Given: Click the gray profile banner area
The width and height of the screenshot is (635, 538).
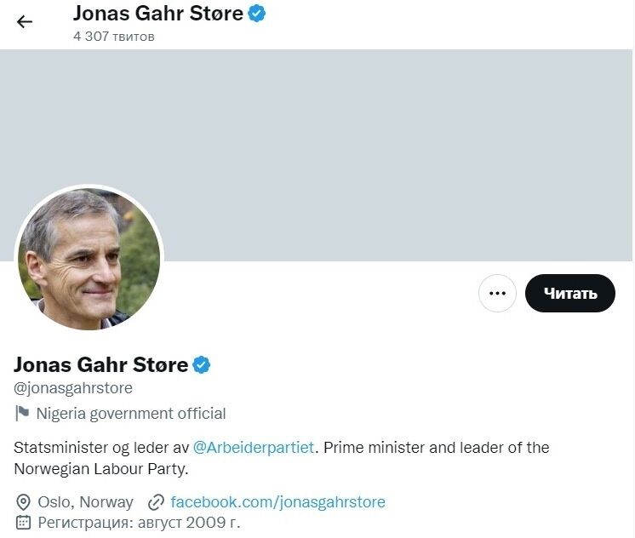Looking at the screenshot, I should [383, 153].
